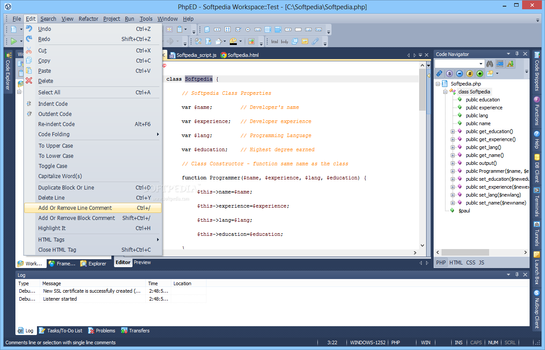Toggle the sync arrows button in Code Navigator
This screenshot has height=350, width=545.
coord(439,74)
